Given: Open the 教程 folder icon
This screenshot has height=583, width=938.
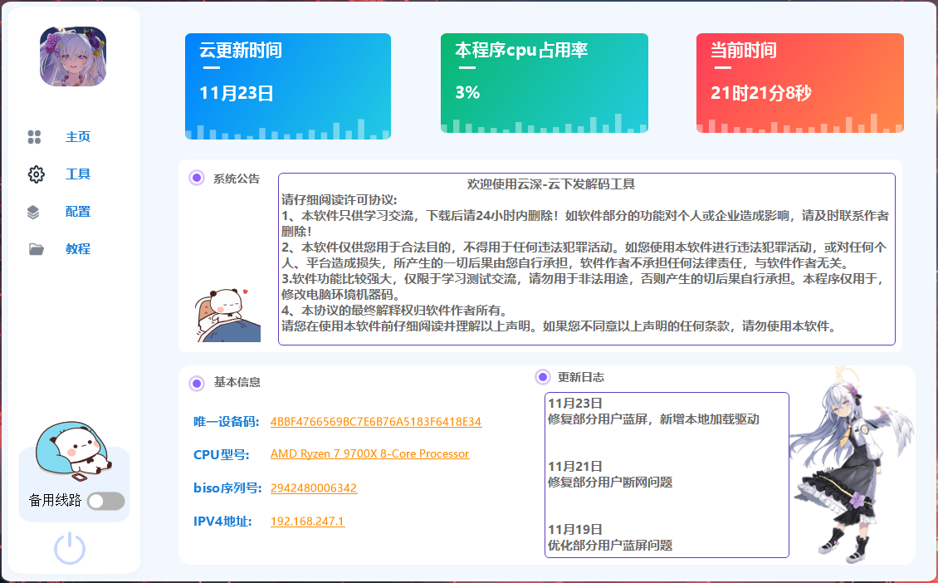Looking at the screenshot, I should click(x=34, y=248).
